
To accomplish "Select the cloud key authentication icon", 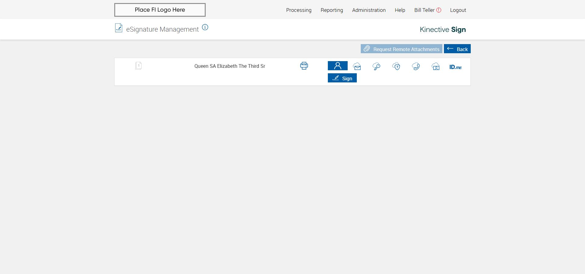I will [x=376, y=66].
